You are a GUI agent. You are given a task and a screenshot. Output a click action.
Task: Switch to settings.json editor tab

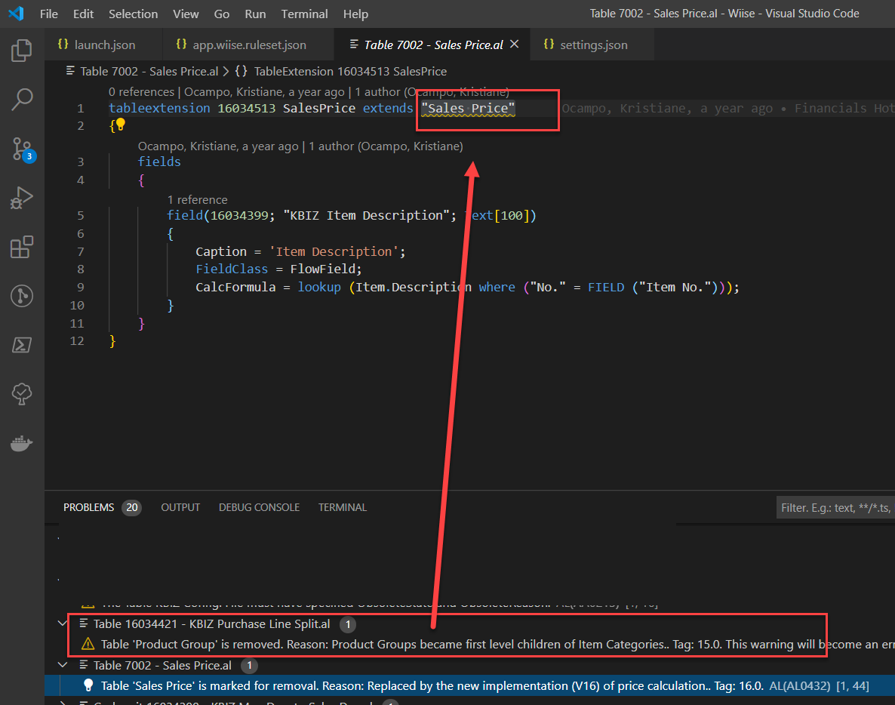click(x=592, y=45)
